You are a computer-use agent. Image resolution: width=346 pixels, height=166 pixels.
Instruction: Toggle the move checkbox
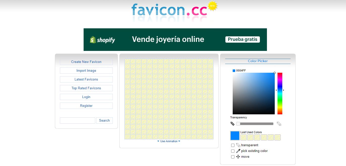(233, 156)
